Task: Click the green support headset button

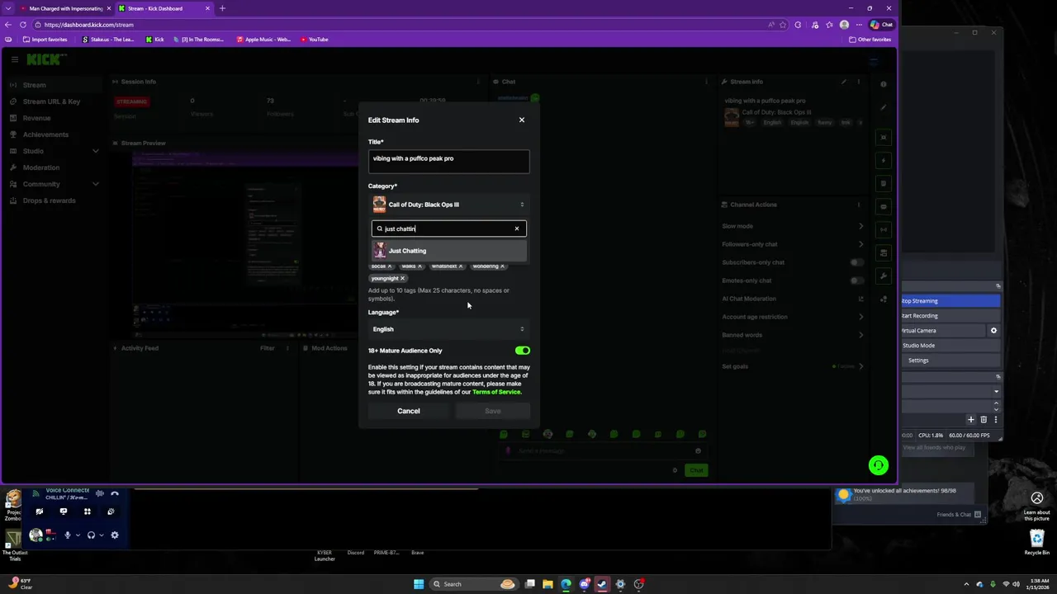Action: [879, 465]
